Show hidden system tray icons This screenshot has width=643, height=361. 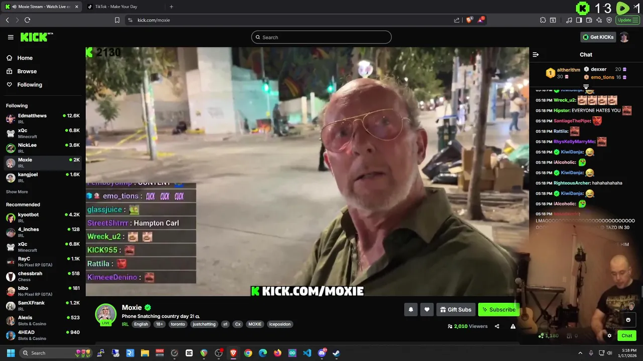(580, 353)
